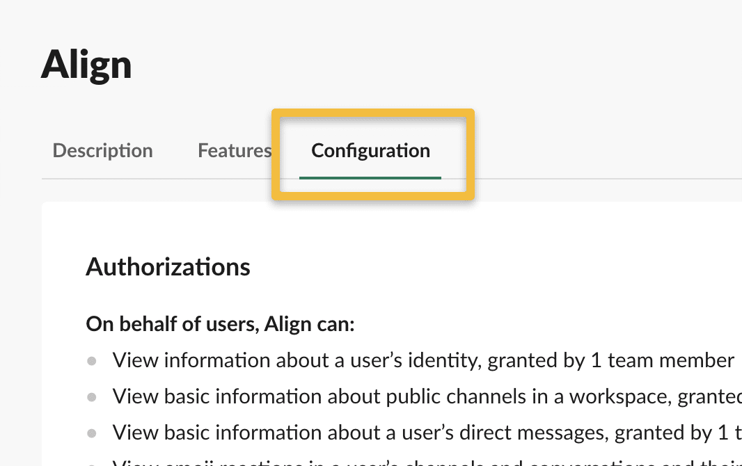This screenshot has height=466, width=742.
Task: Click bullet dot beside direct messages item
Action: click(x=92, y=433)
